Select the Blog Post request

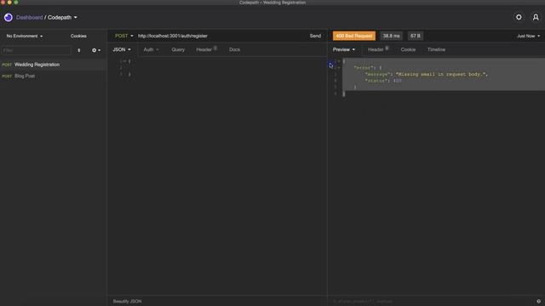tap(53, 76)
